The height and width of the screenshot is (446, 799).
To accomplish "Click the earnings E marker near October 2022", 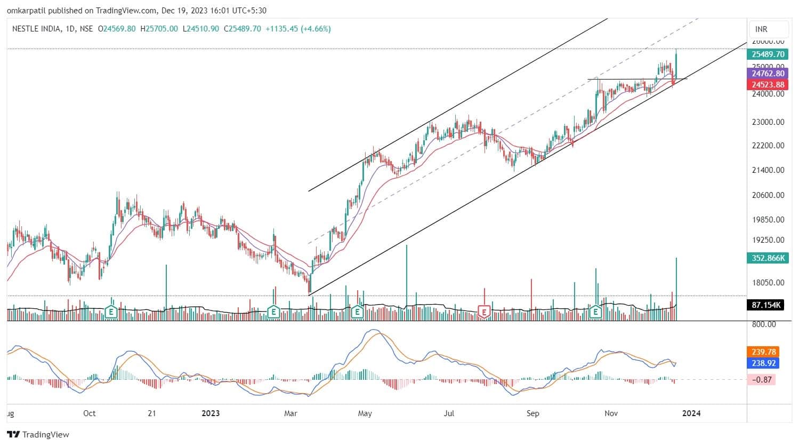I will tap(111, 311).
